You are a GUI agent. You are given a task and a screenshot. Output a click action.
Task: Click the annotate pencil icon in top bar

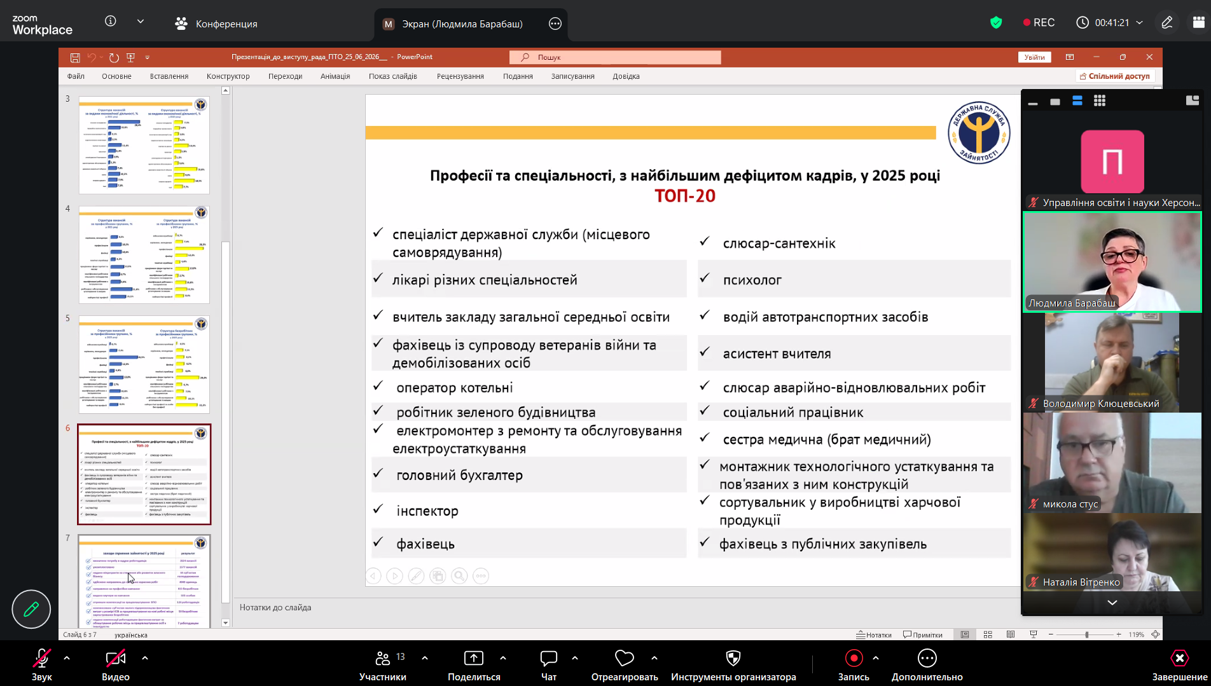[1167, 23]
